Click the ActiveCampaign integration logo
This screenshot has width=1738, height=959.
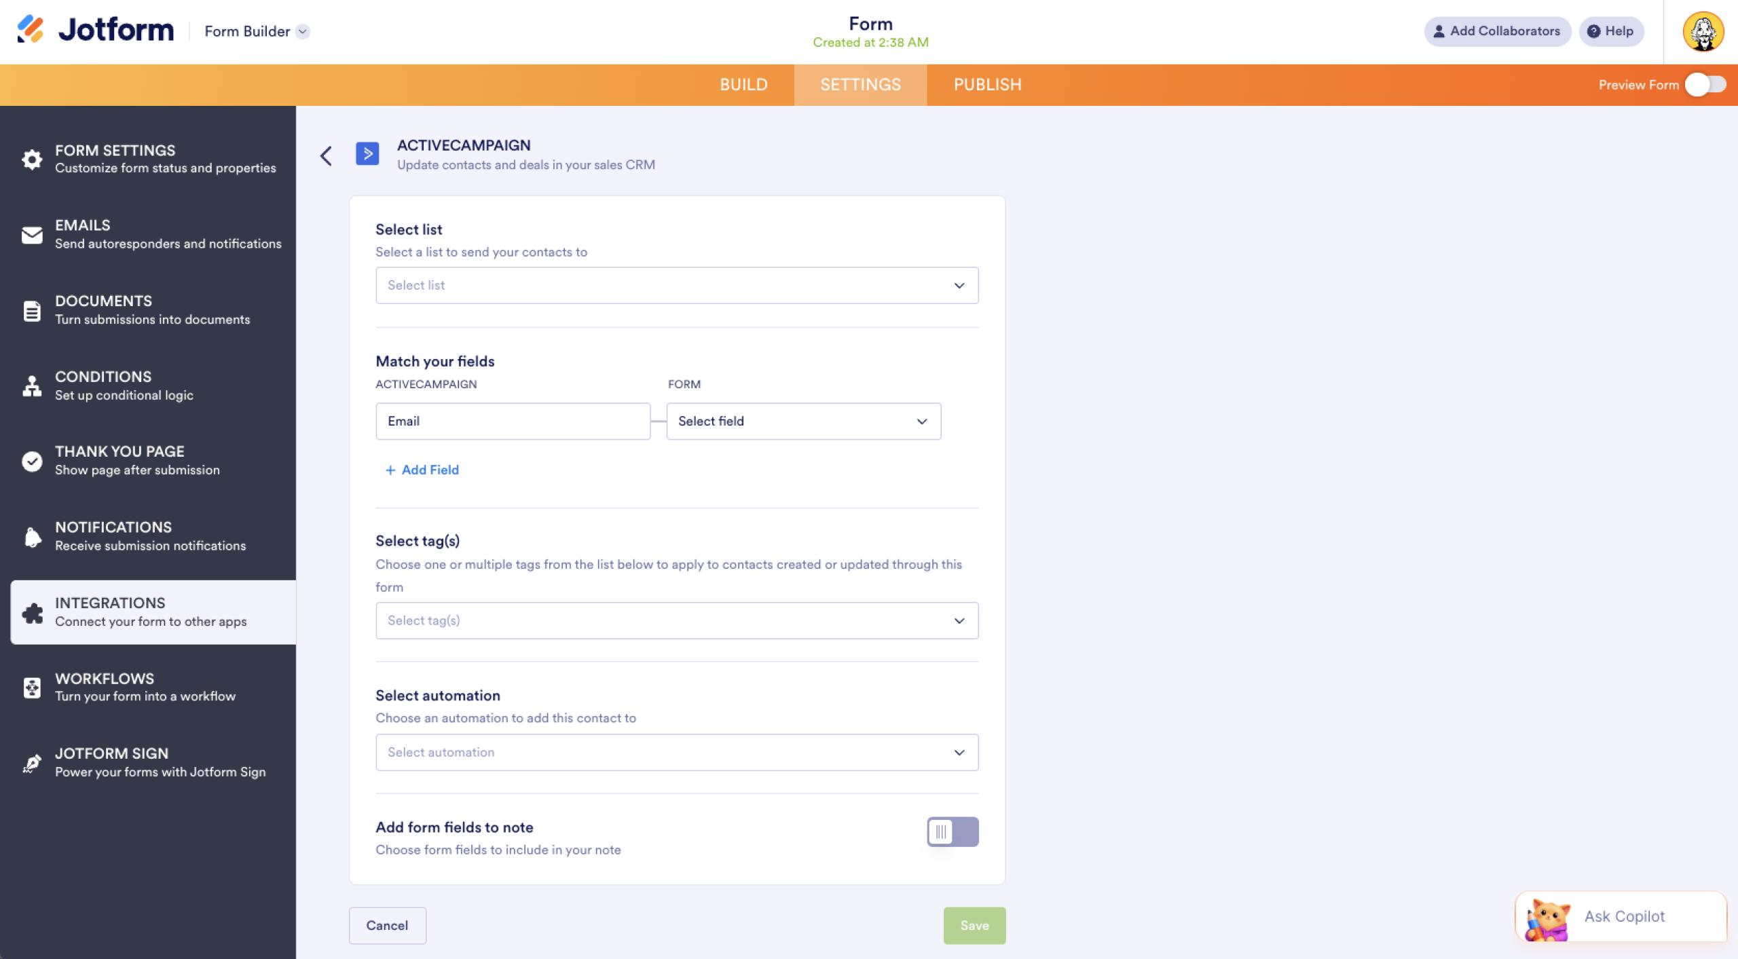(367, 153)
